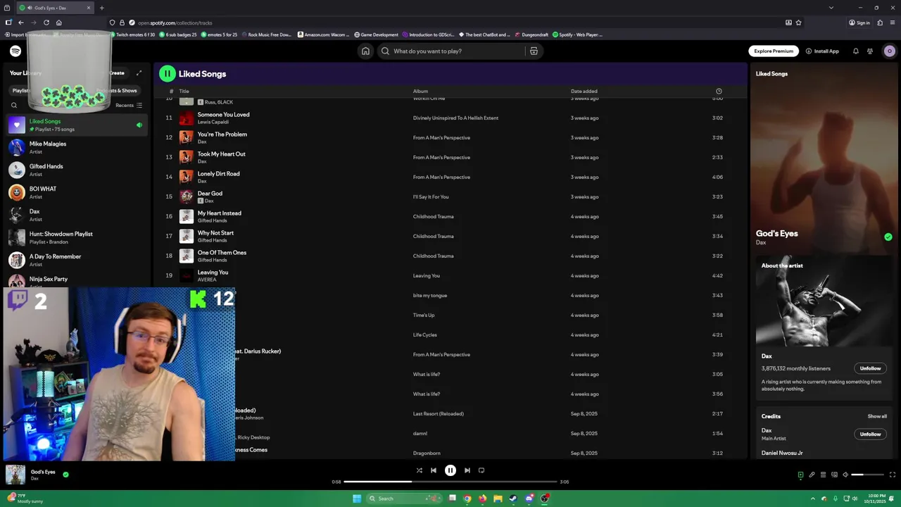Go to Spotify Home via house icon
This screenshot has width=901, height=507.
tap(365, 51)
